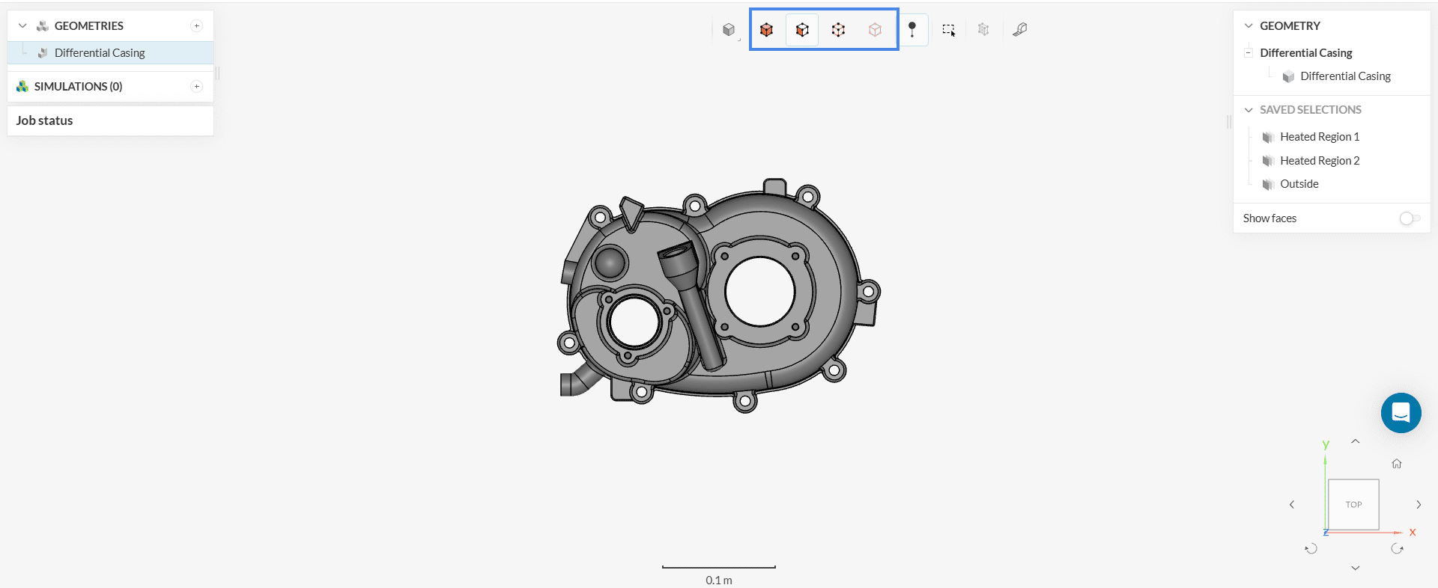Choose node selection mode icon
Screen dimensions: 1438x588
coord(875,30)
